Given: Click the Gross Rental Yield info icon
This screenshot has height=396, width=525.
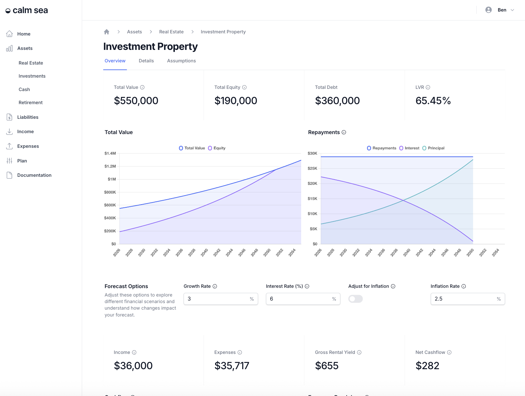Looking at the screenshot, I should coord(359,352).
